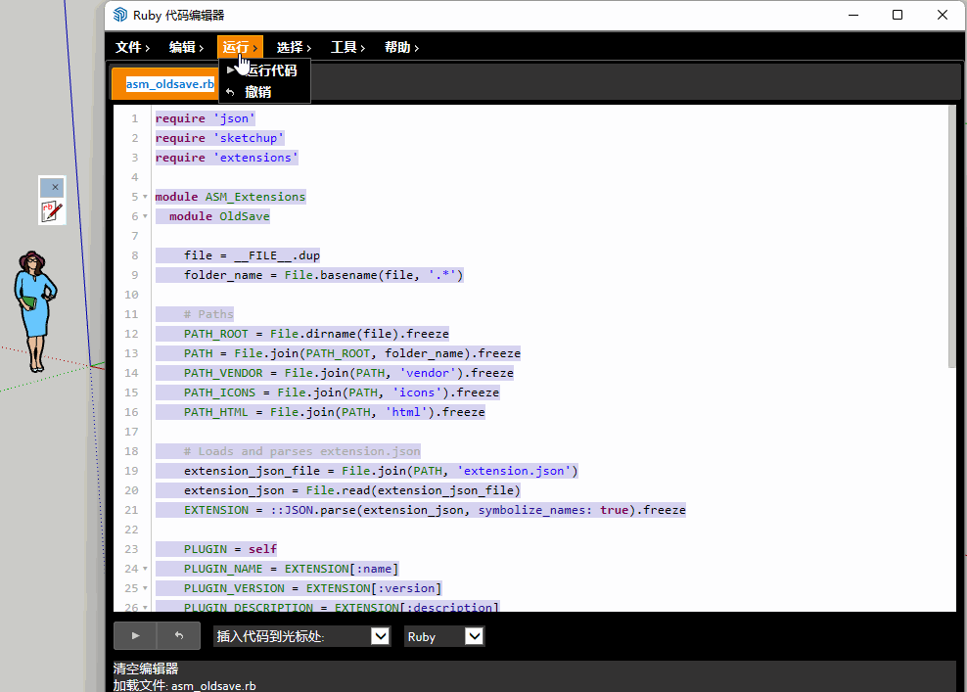Maximize the Ruby code editor window
The width and height of the screenshot is (967, 692).
[x=898, y=15]
